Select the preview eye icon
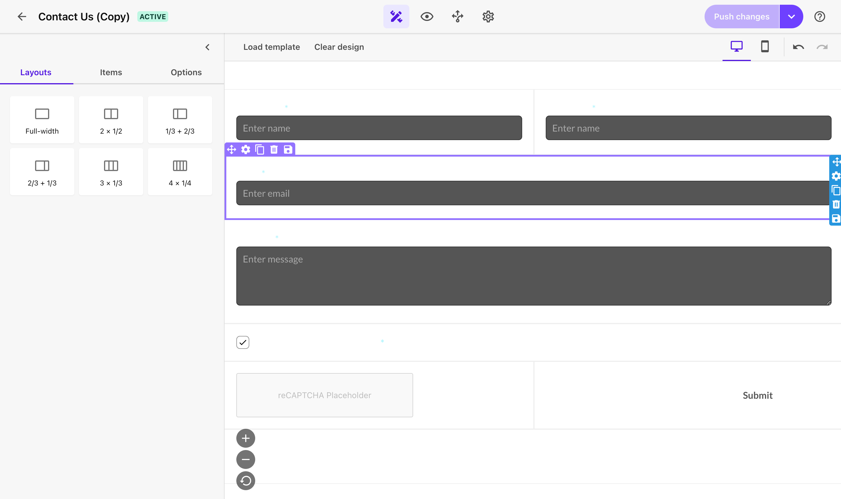Screen dimensions: 841x499 [427, 16]
